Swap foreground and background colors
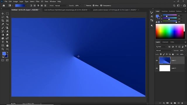 click(x=7, y=52)
